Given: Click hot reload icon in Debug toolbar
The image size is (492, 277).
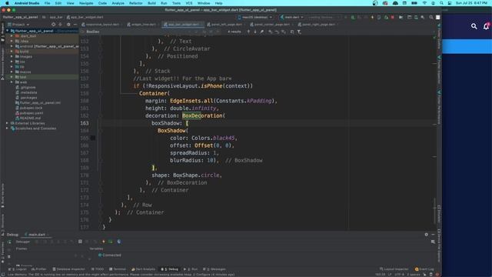Looking at the screenshot, I should click(x=104, y=242).
